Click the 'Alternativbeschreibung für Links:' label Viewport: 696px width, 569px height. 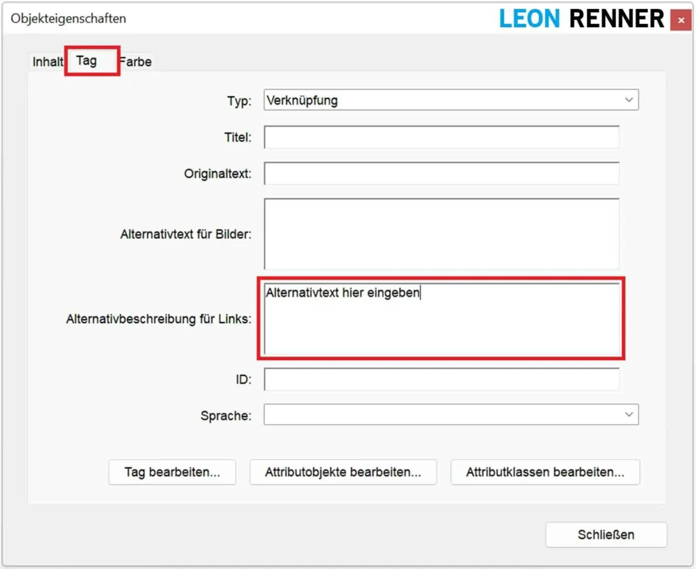[158, 318]
